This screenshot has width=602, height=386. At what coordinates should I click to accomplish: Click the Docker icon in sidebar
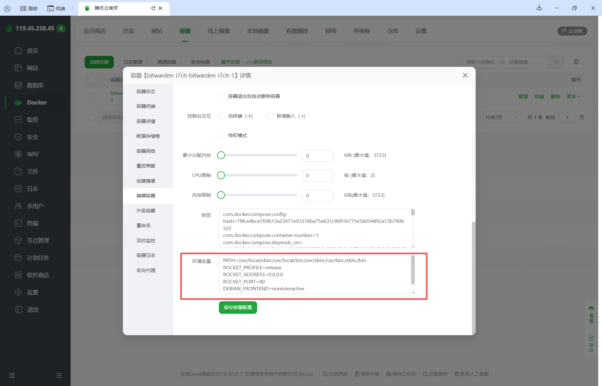click(18, 102)
